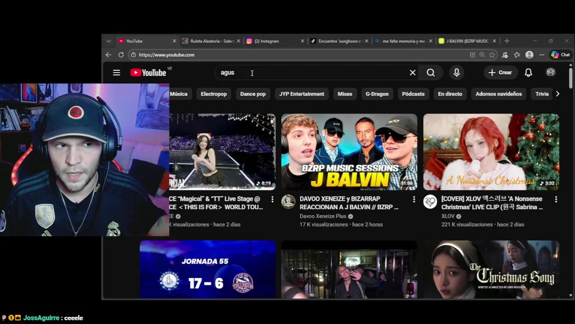Screen dimensions: 575x324
Task: Open options menu for the 'Magical' & 'TT' video
Action: point(272,199)
